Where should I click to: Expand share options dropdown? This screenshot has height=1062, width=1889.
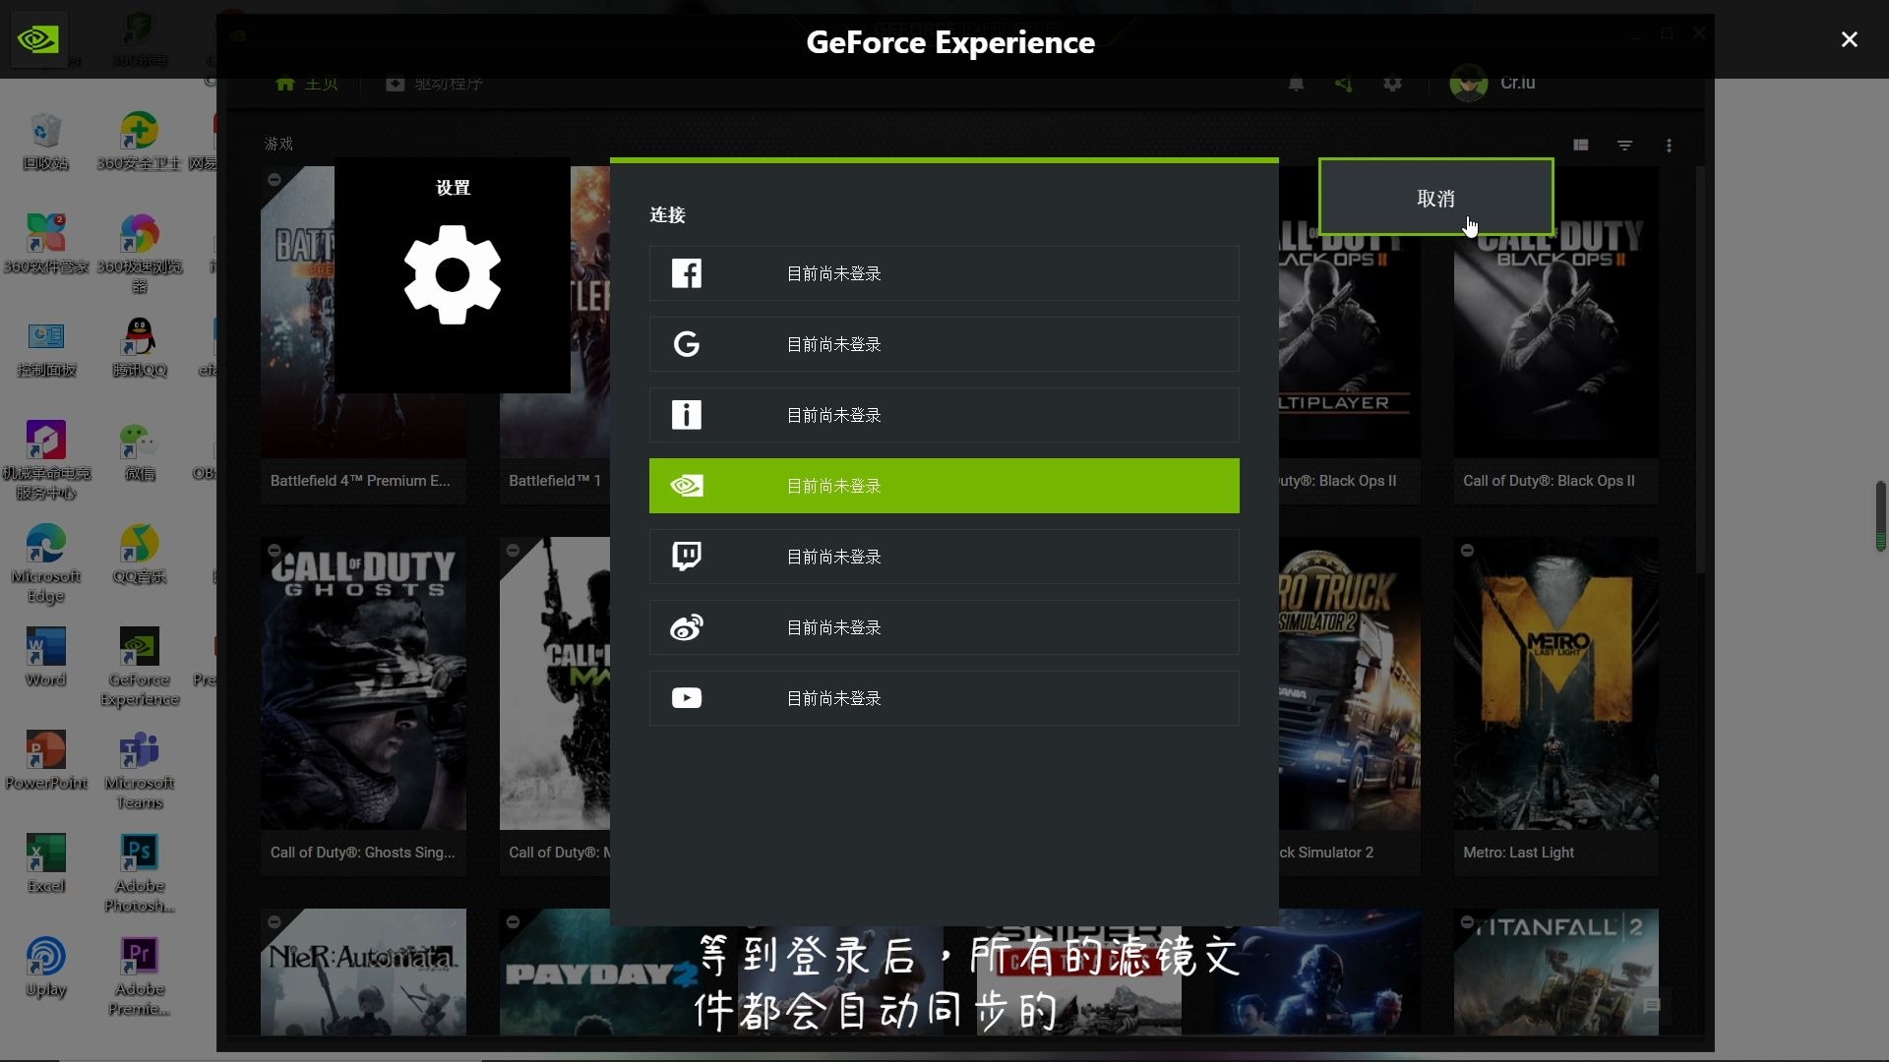click(x=1344, y=83)
